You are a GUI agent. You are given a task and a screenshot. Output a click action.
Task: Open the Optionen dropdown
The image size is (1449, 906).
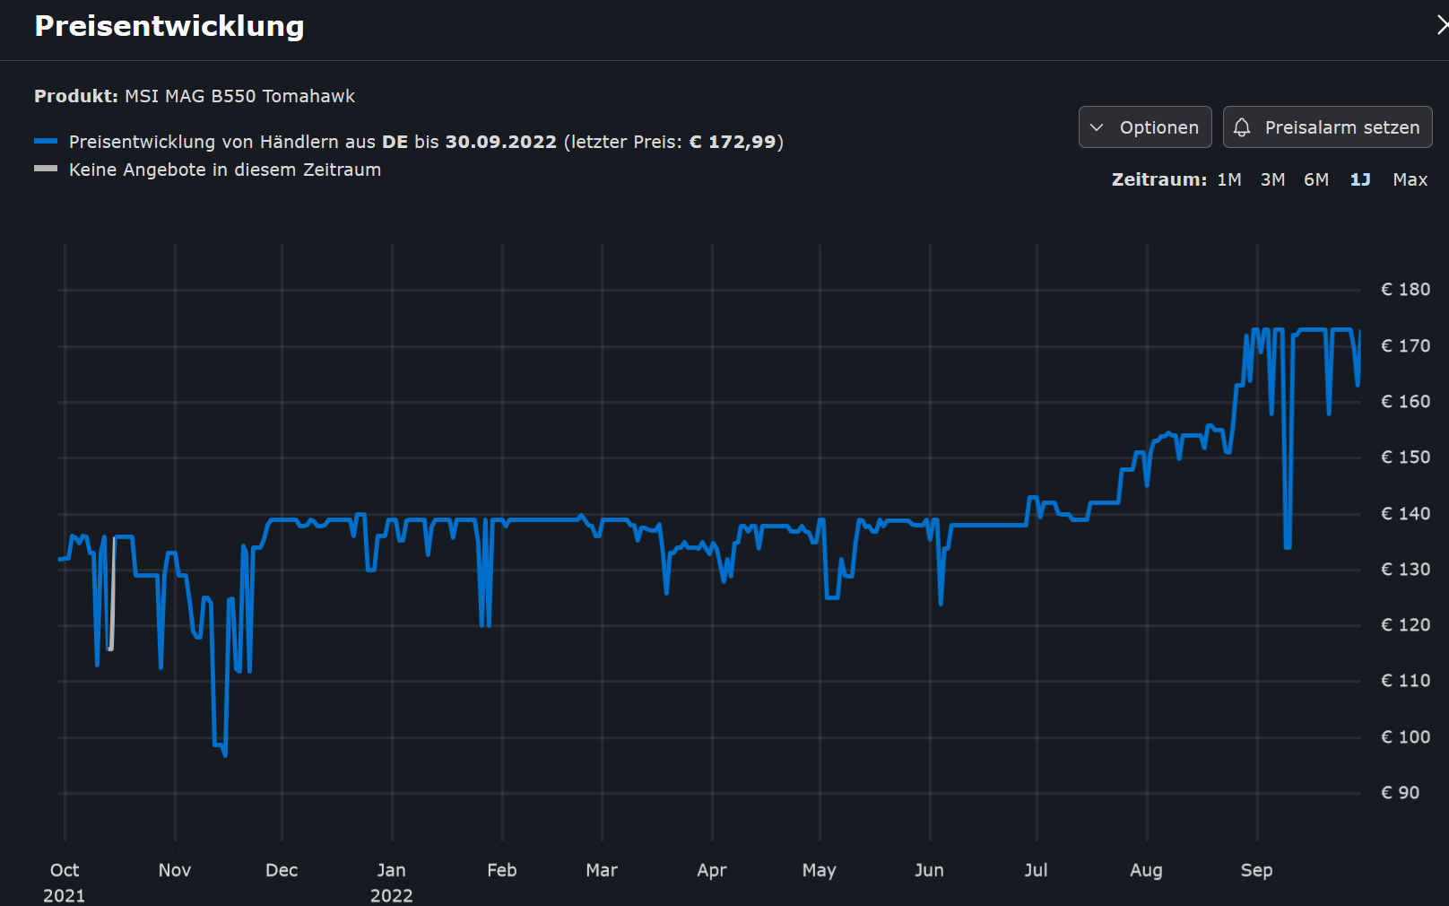[x=1145, y=127]
